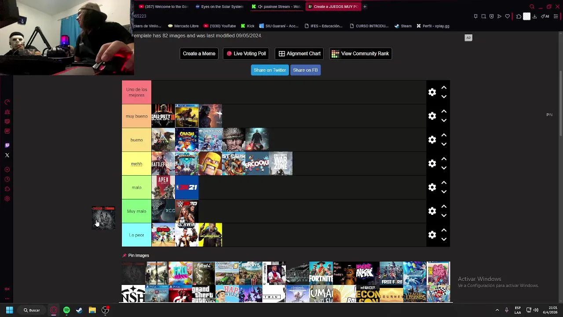
Task: Open '(1330) YouTube' bookmark
Action: tap(219, 26)
